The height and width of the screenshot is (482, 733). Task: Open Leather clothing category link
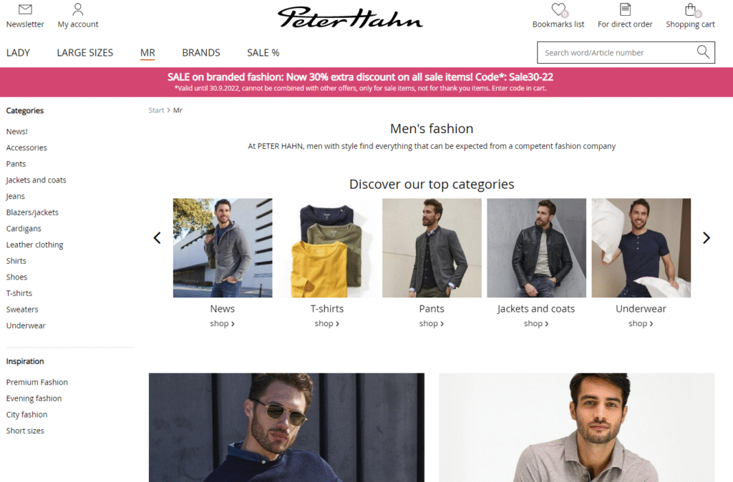pyautogui.click(x=34, y=245)
